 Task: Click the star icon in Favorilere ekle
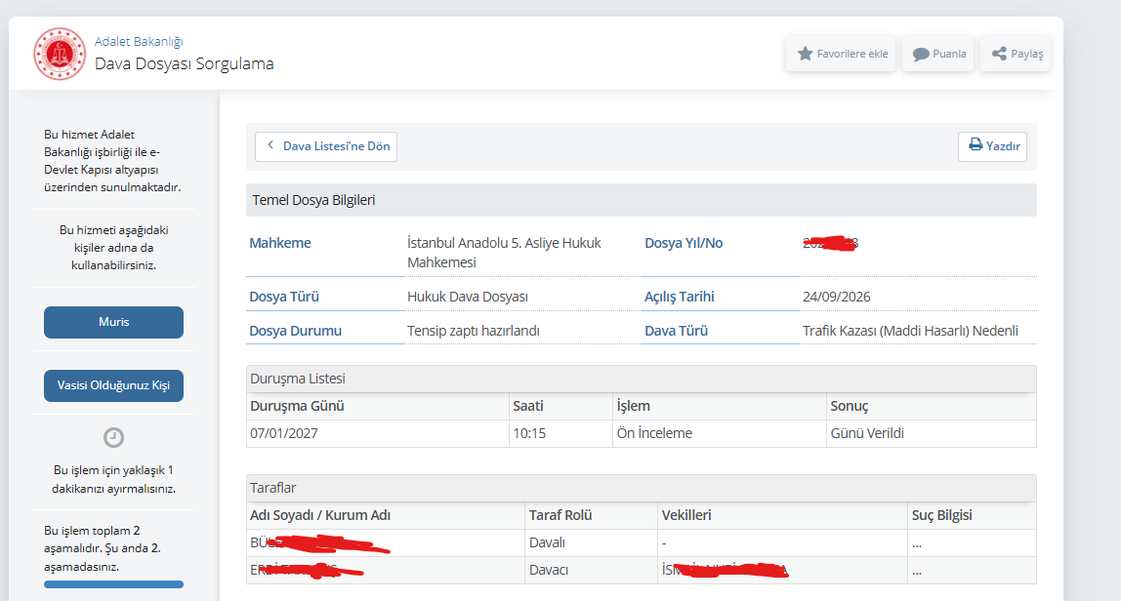(x=805, y=54)
